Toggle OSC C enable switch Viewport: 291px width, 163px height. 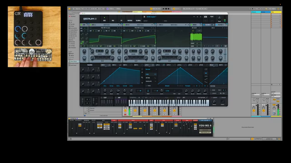click(158, 25)
